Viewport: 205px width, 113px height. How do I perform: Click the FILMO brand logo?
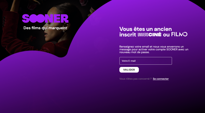point(179,34)
